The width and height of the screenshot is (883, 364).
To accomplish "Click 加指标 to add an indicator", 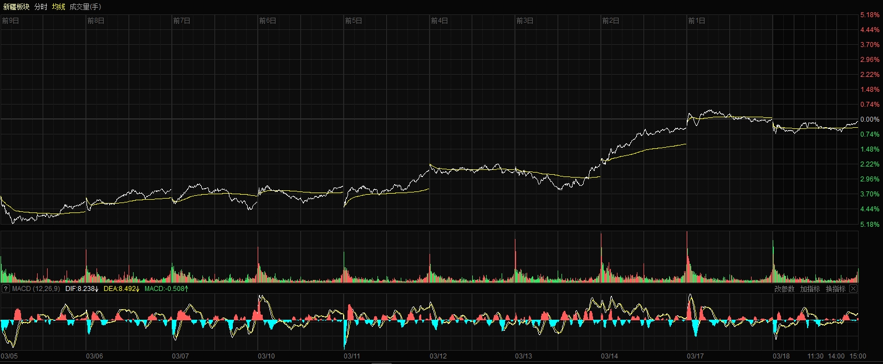I will point(810,289).
